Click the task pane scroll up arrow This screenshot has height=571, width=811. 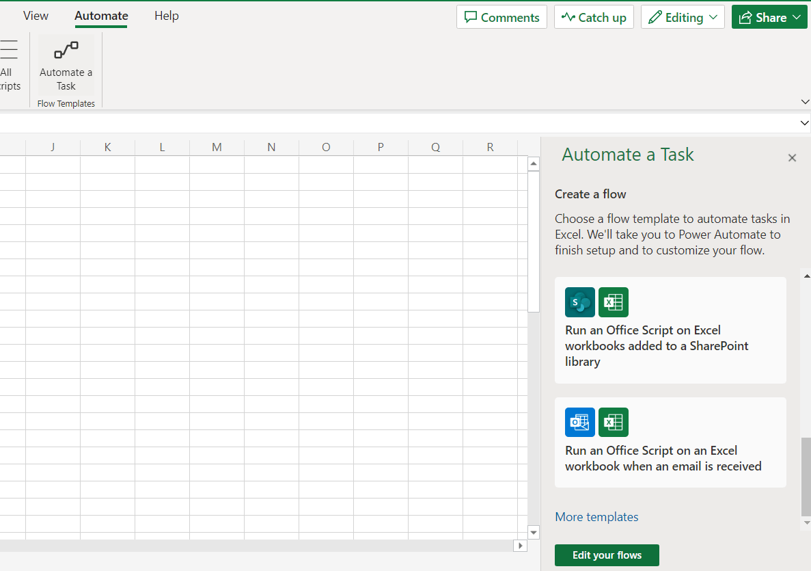click(x=806, y=276)
